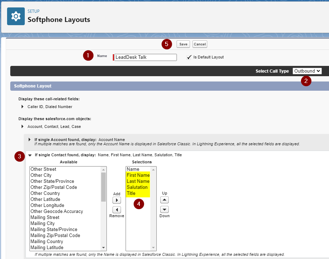Image resolution: width=329 pixels, height=259 pixels.
Task: Click 'Caller ID, Dialed Number' text
Action: pos(50,107)
